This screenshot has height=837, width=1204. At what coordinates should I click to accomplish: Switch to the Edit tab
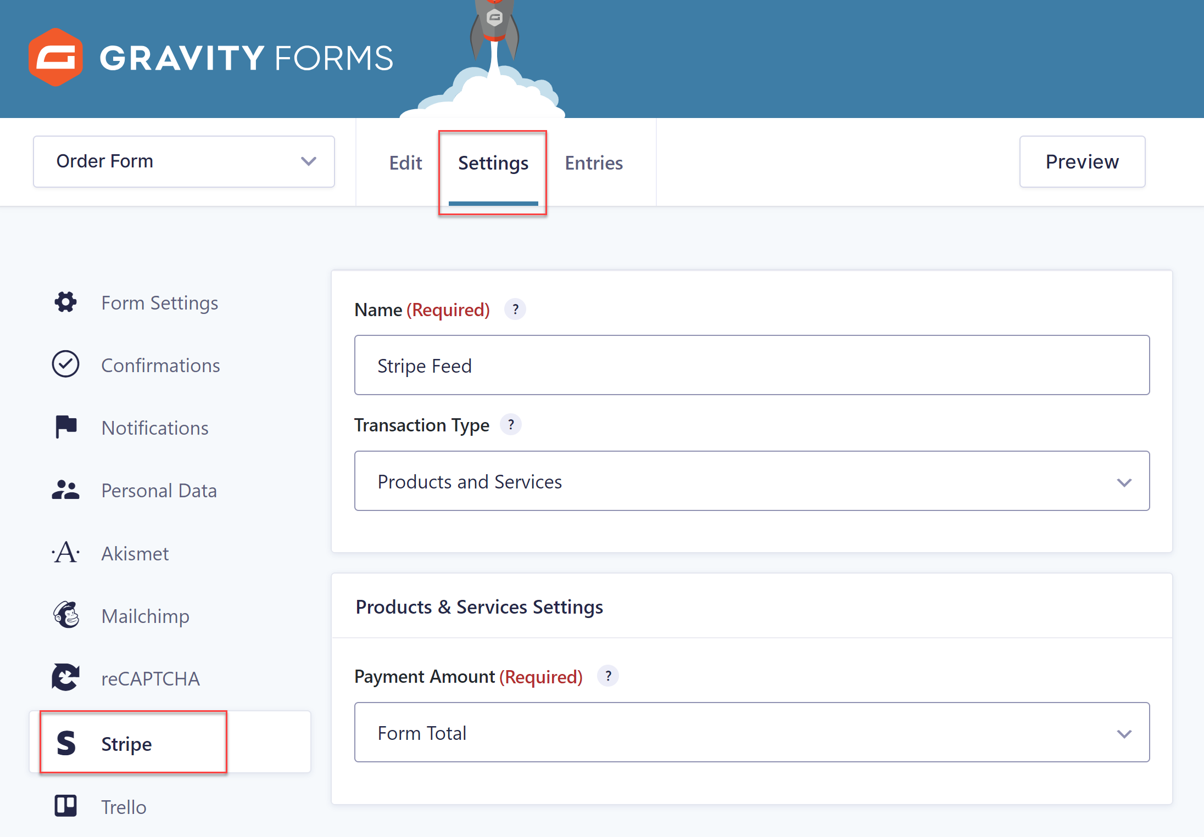coord(405,162)
